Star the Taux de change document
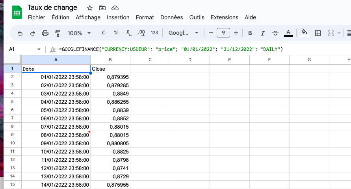This screenshot has height=189, width=351. pos(90,8)
